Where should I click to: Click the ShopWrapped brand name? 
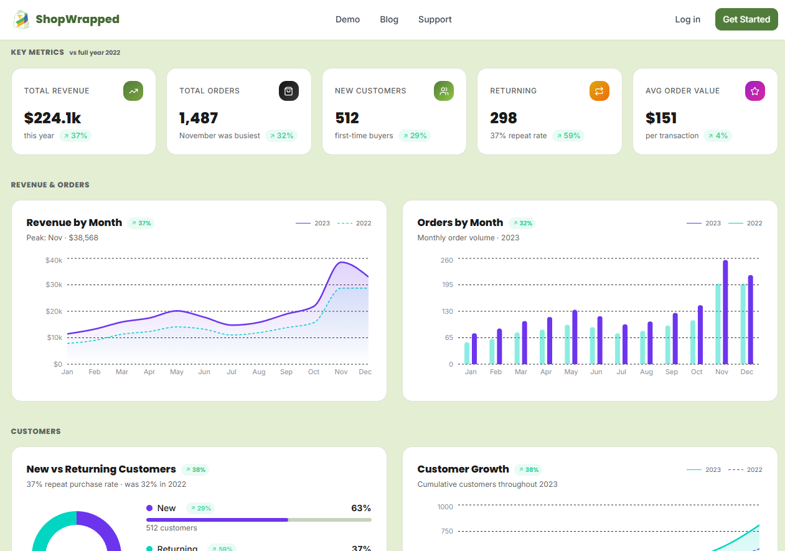click(x=77, y=19)
